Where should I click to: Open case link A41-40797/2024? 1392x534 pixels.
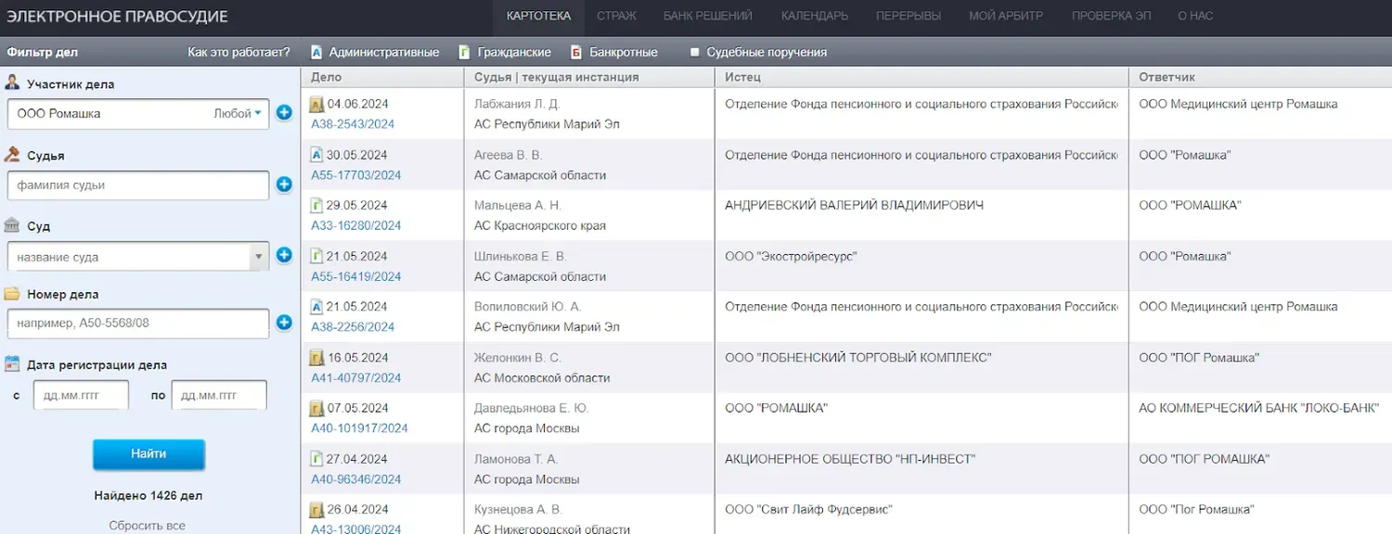point(356,377)
